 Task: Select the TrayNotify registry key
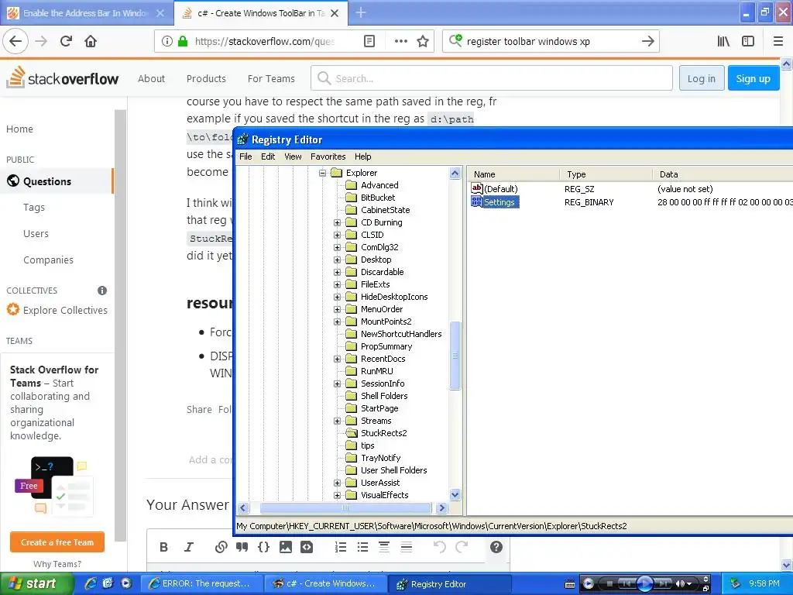pyautogui.click(x=380, y=458)
